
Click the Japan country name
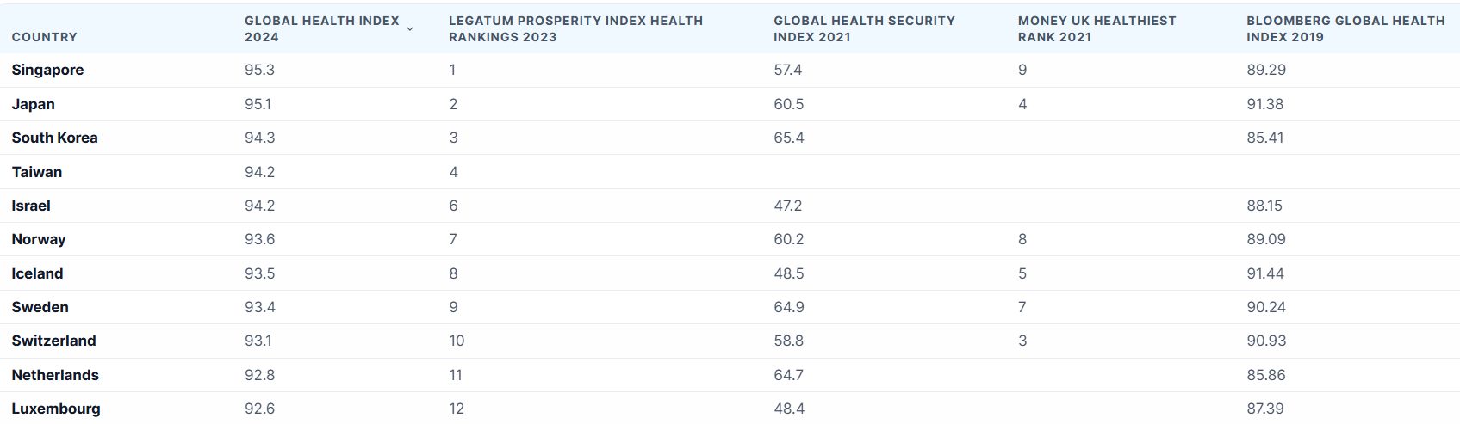click(x=34, y=104)
